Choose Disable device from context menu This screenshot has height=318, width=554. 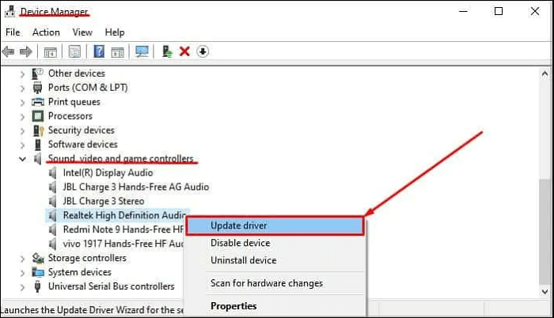(x=241, y=243)
